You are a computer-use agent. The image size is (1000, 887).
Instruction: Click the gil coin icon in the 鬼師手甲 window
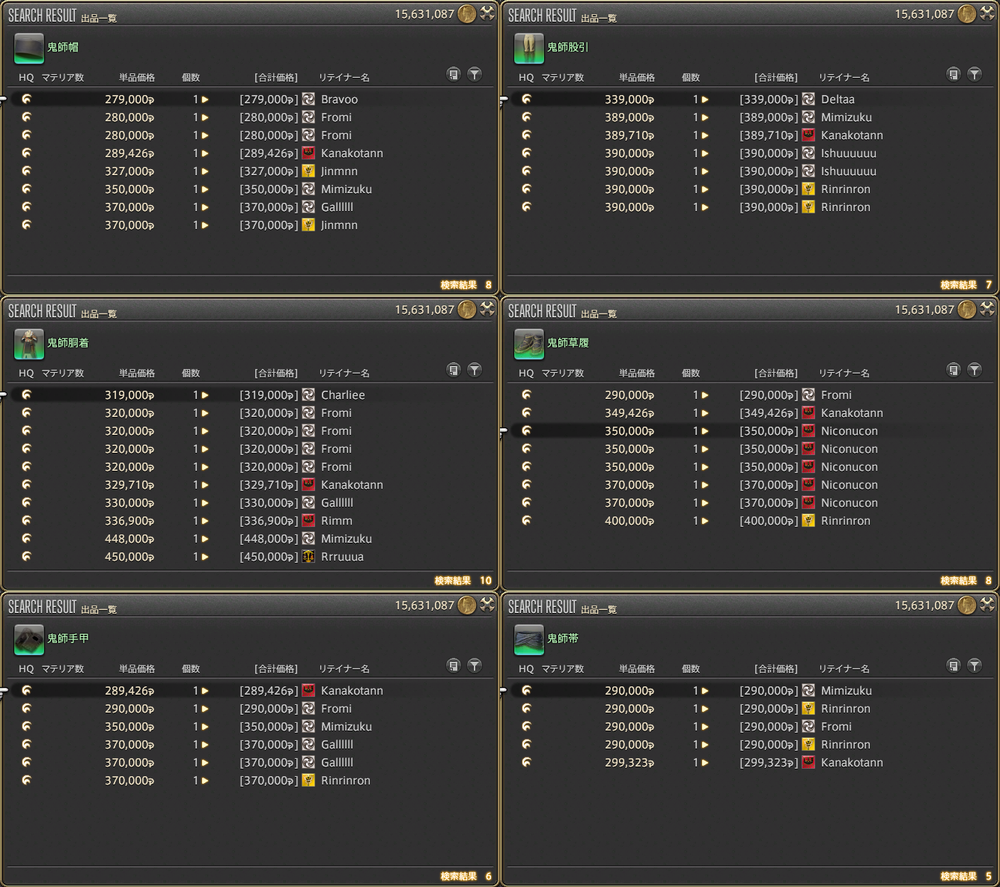click(x=467, y=605)
